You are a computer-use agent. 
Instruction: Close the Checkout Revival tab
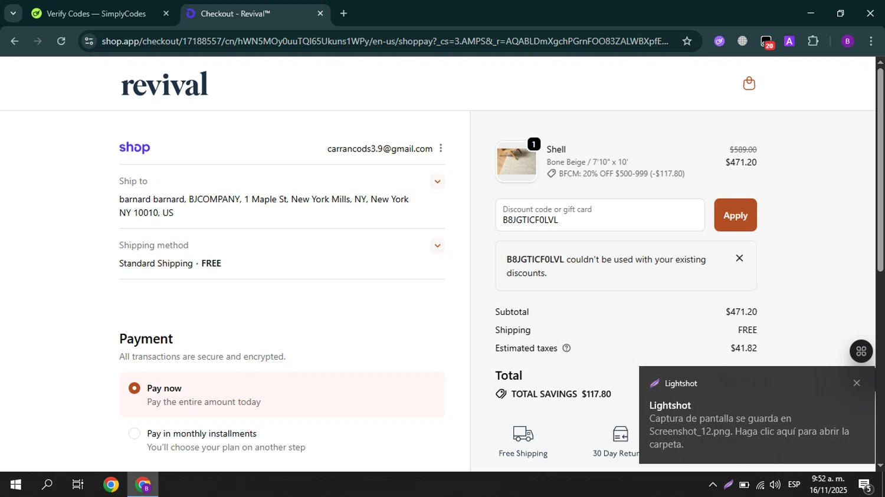coord(320,14)
